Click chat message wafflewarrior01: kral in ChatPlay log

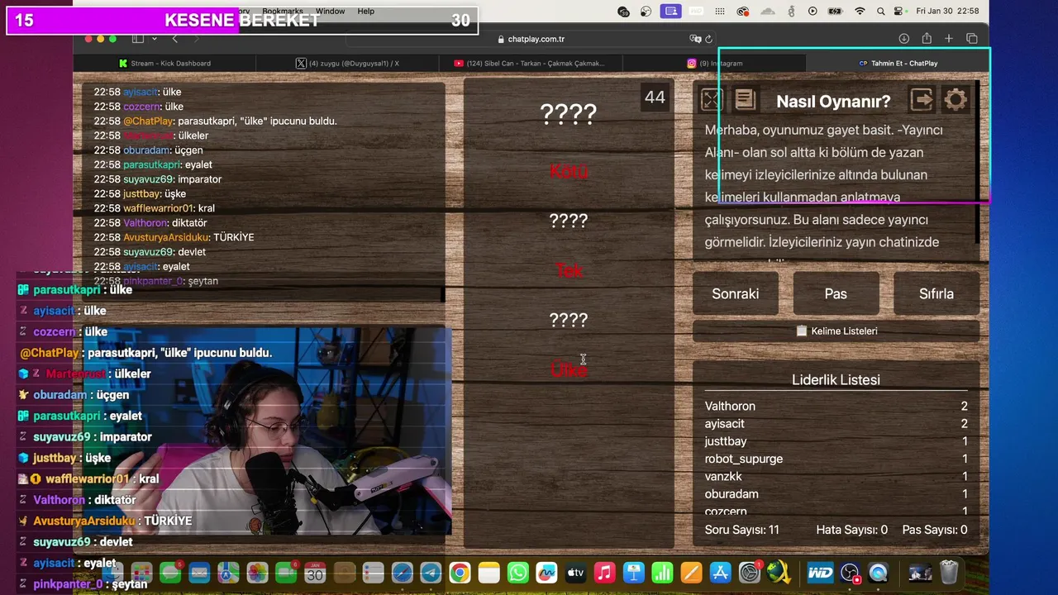pos(155,208)
